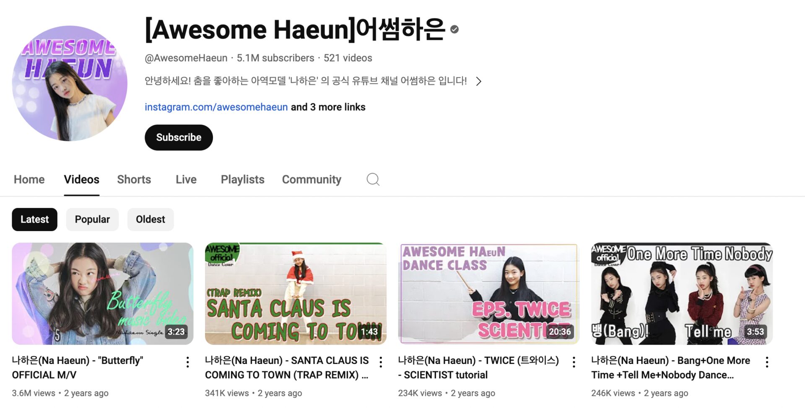
Task: Click the channel search magnifier icon
Action: coord(373,179)
